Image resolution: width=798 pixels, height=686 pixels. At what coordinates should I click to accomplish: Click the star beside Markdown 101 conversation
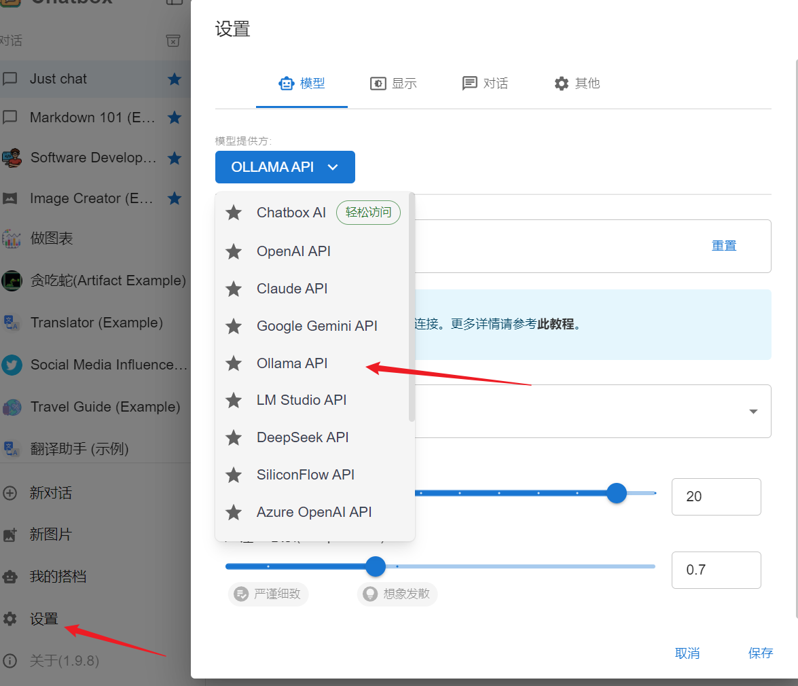175,118
